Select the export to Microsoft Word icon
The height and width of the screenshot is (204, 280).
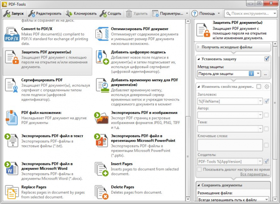click(12, 168)
